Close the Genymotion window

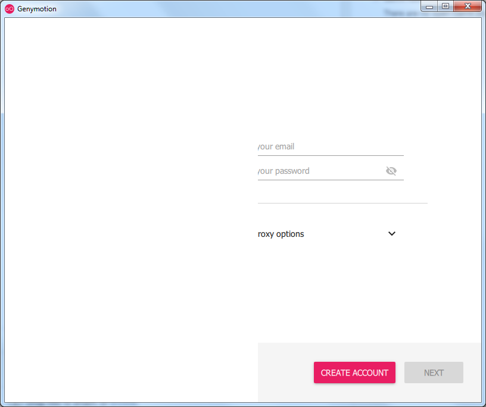468,7
